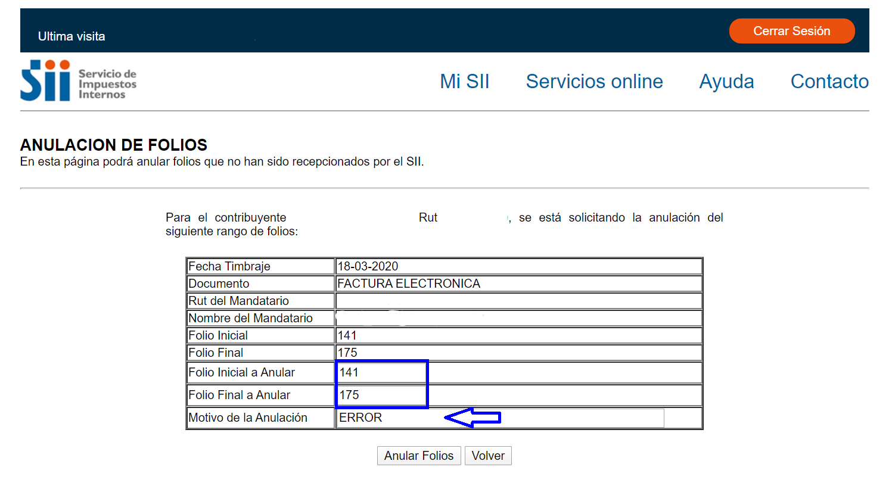
Task: Click the SII logo
Action: coord(78,81)
